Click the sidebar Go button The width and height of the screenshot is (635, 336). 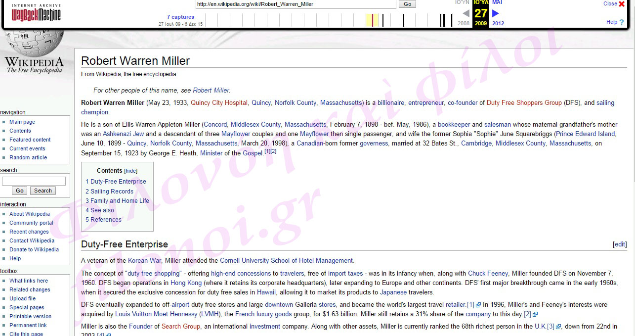(20, 191)
